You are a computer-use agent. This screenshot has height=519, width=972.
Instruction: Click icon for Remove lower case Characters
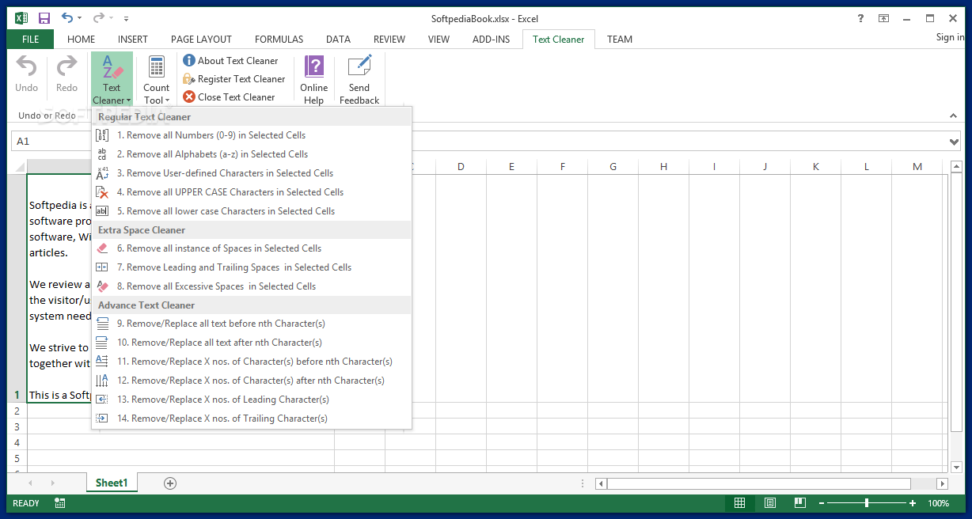coord(102,211)
